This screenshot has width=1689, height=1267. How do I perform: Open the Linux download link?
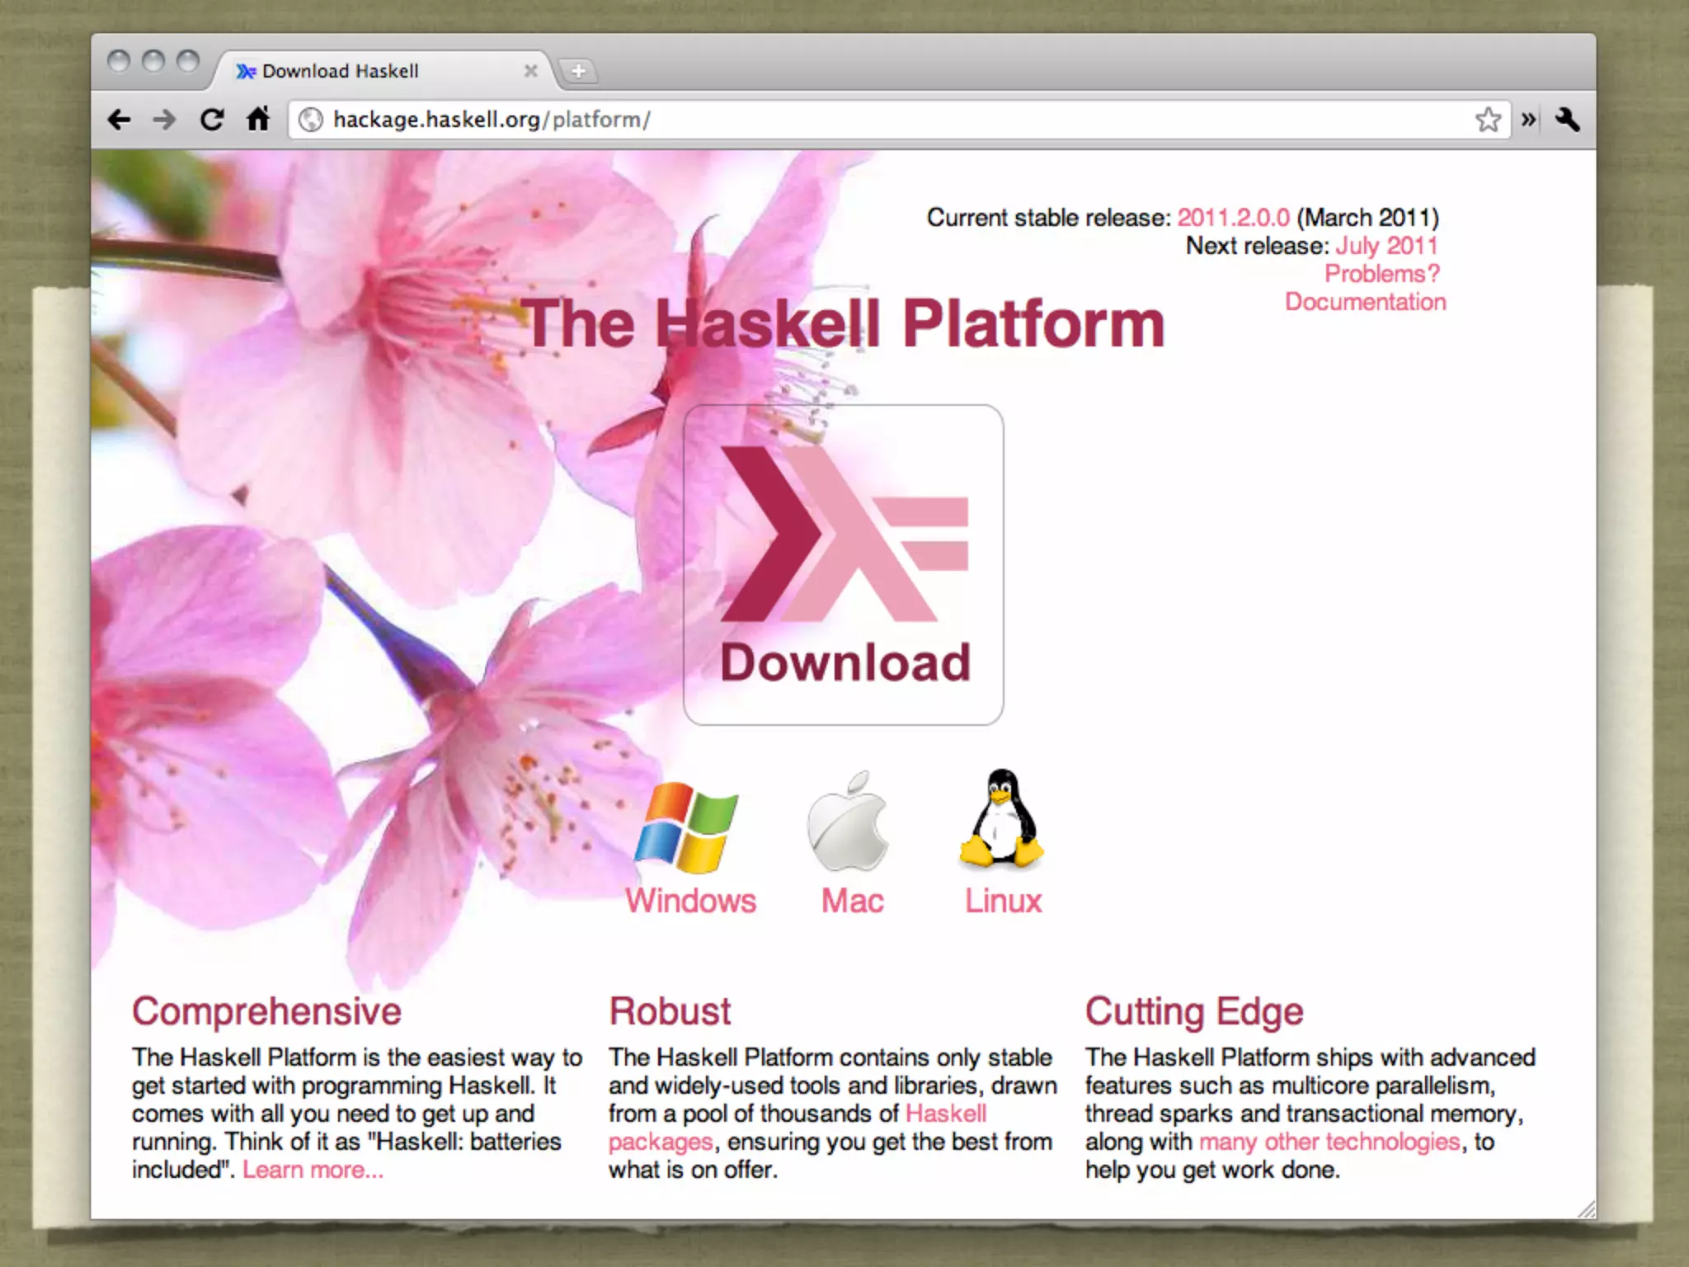point(1004,901)
